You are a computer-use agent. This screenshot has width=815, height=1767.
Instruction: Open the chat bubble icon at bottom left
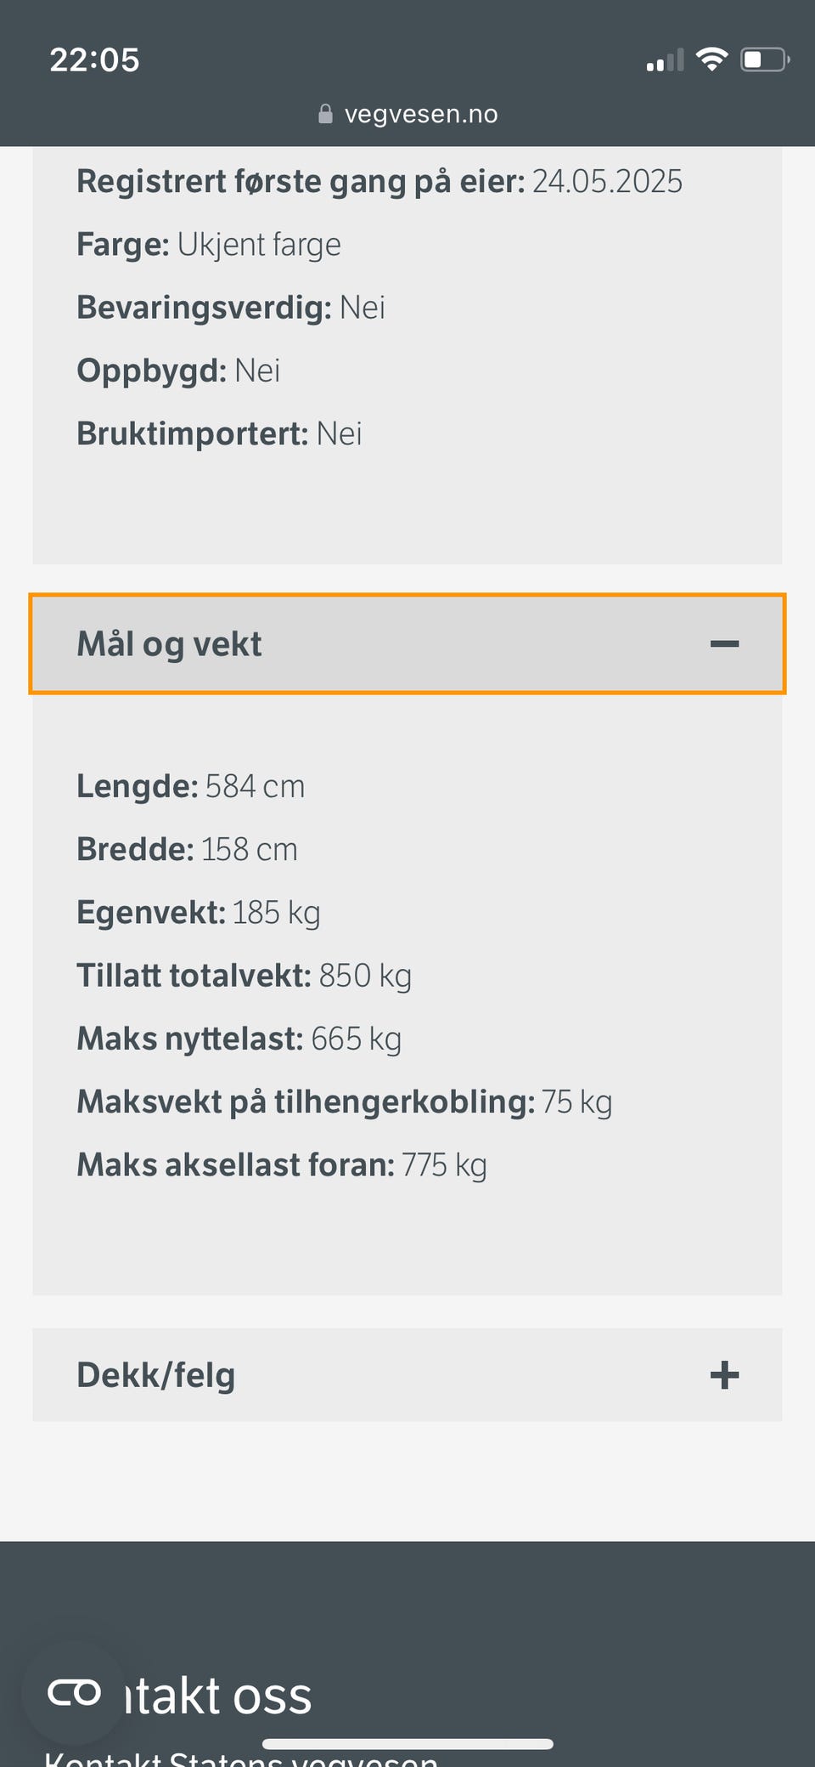74,1693
